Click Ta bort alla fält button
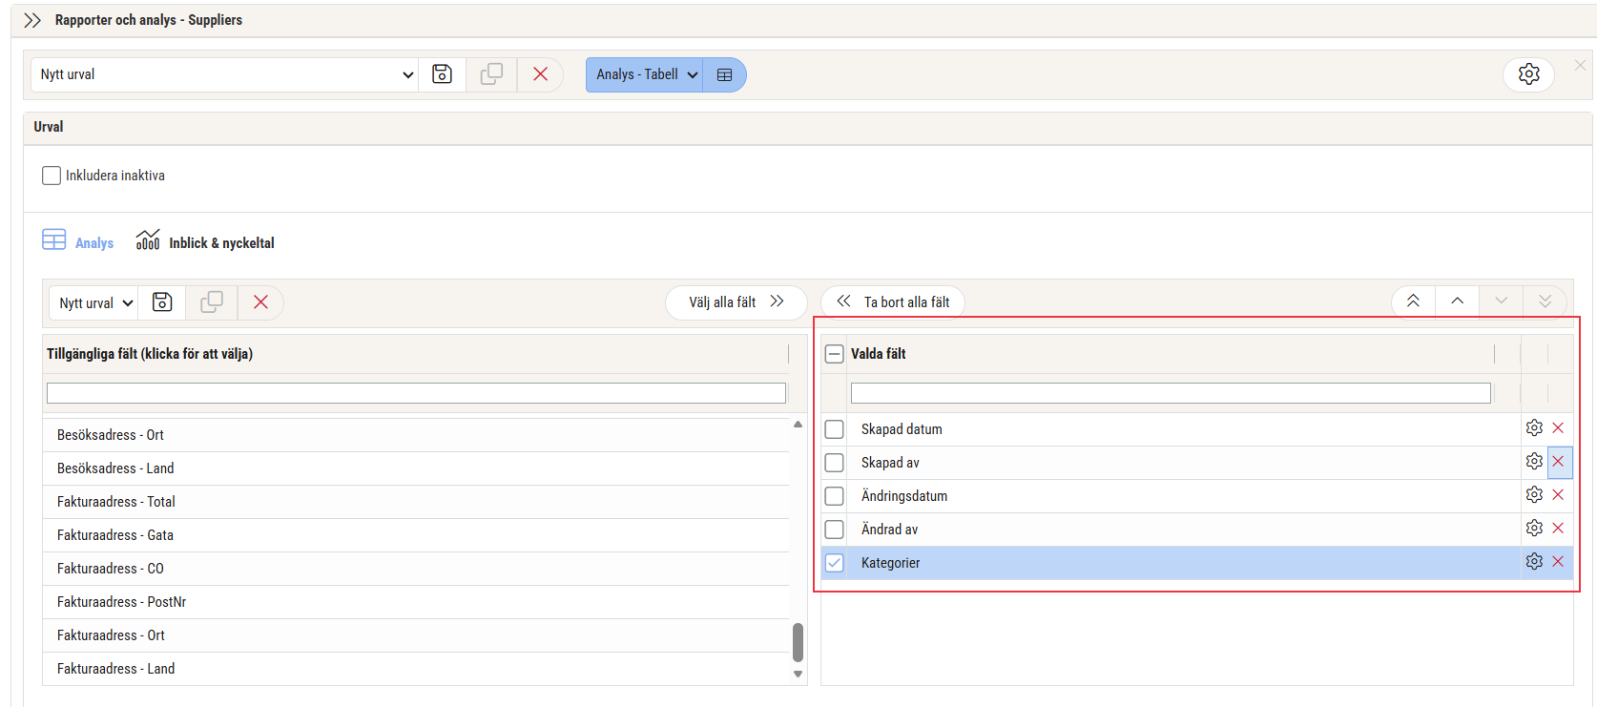Viewport: 1597px width, 707px height. pyautogui.click(x=893, y=302)
